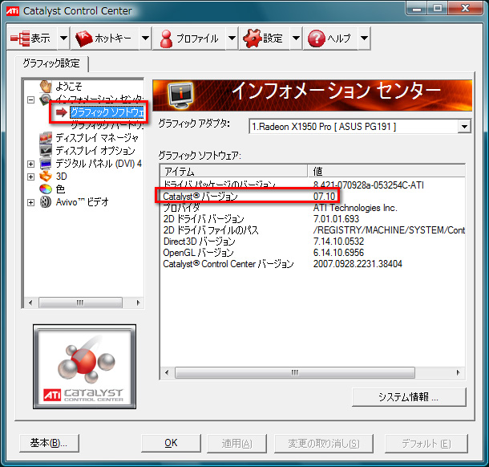Click the Avivo ビデオ film reel icon

pyautogui.click(x=46, y=202)
